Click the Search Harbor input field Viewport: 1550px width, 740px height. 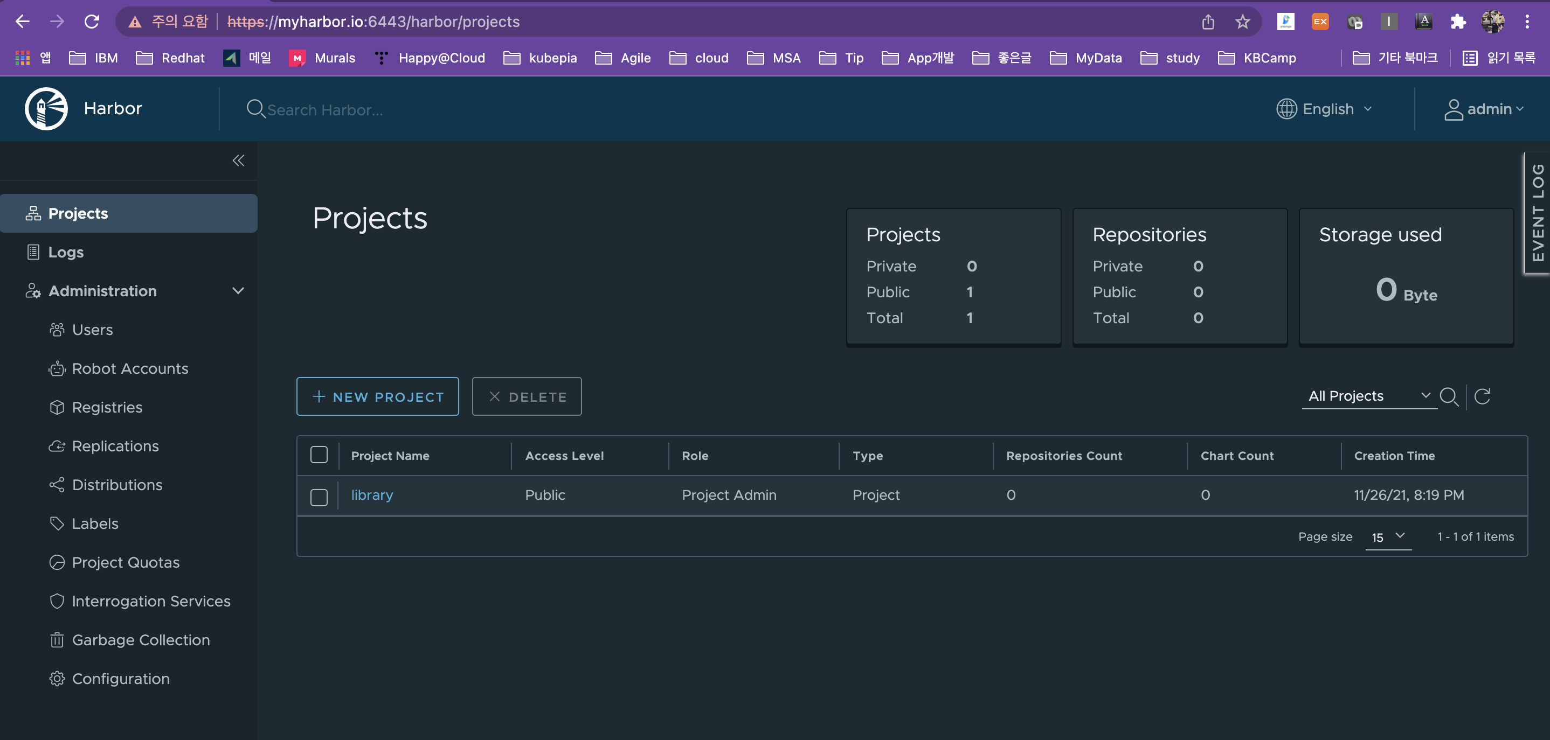[325, 110]
